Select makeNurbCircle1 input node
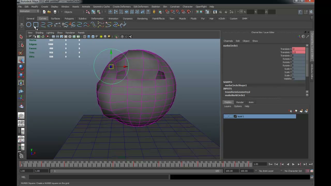Viewport: 331px width, 186px height. click(235, 95)
